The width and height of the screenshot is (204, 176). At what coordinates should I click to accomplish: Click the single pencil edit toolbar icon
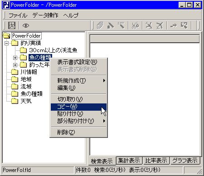point(111,25)
